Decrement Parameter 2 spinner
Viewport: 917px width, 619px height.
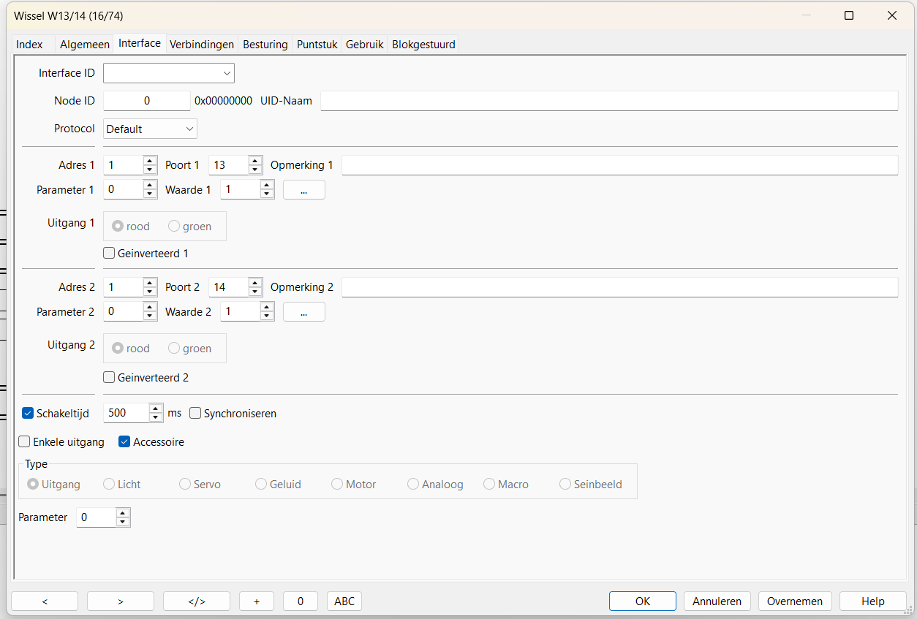pos(150,316)
